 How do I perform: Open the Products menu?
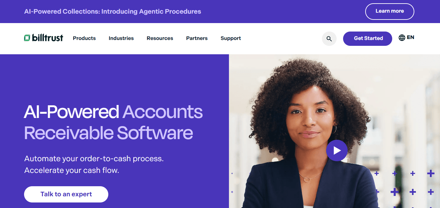pos(84,38)
